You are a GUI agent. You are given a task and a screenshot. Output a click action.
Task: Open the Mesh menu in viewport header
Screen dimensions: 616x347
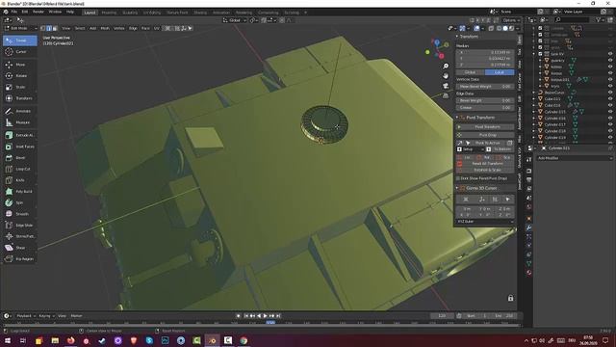(105, 28)
